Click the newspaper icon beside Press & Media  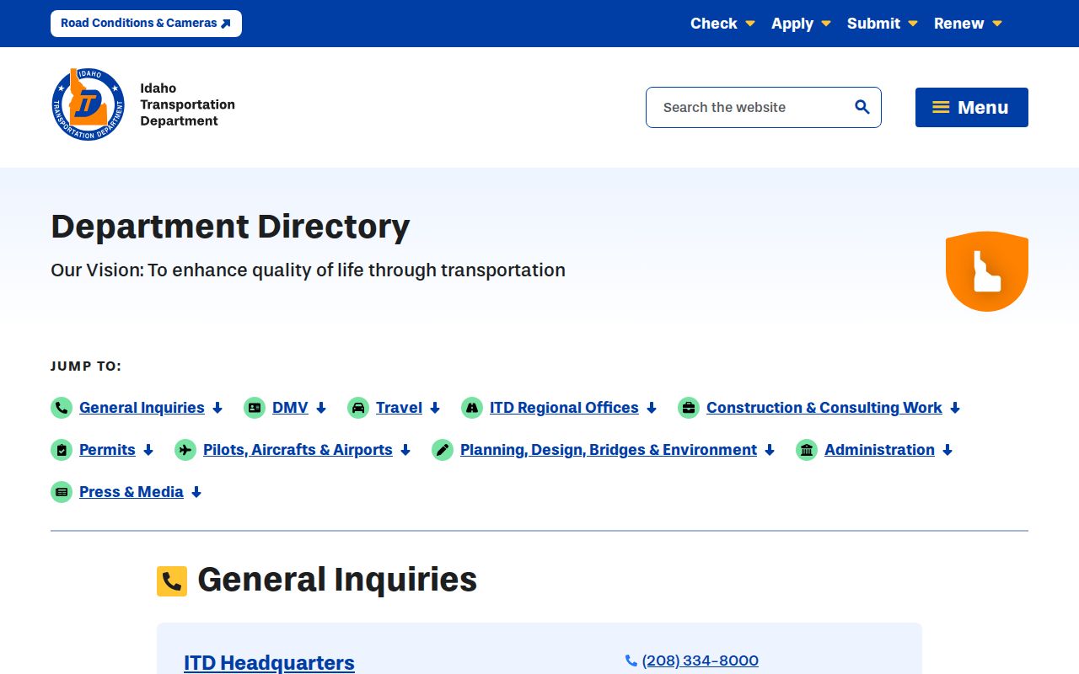62,492
